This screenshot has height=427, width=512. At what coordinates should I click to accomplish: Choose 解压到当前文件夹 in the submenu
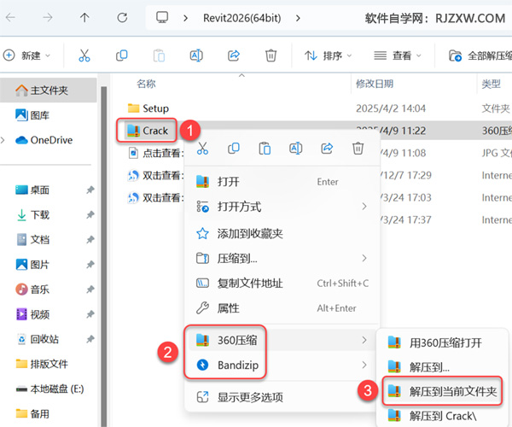pyautogui.click(x=442, y=391)
